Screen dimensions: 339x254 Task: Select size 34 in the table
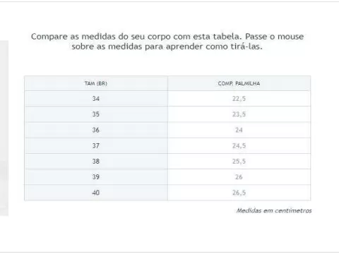tap(96, 99)
